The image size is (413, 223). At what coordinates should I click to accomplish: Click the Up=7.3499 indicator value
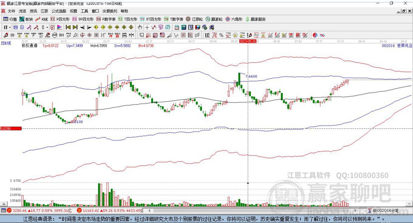coord(75,45)
